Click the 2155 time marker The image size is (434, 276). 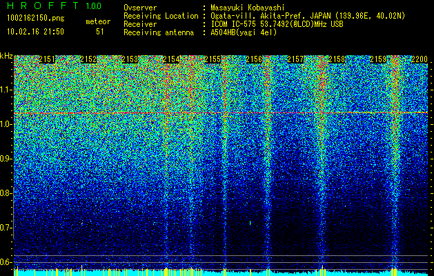tap(213, 59)
